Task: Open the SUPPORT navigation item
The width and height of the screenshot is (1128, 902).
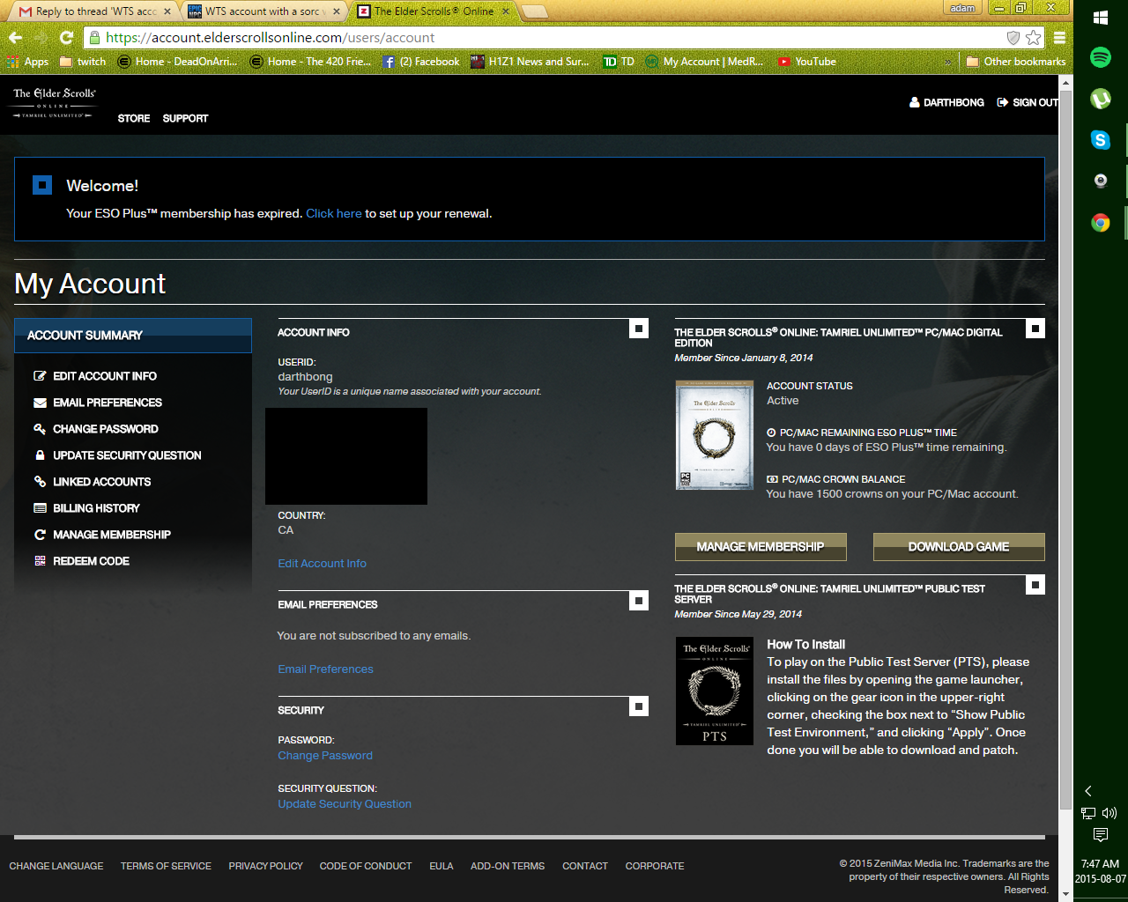Action: click(185, 118)
